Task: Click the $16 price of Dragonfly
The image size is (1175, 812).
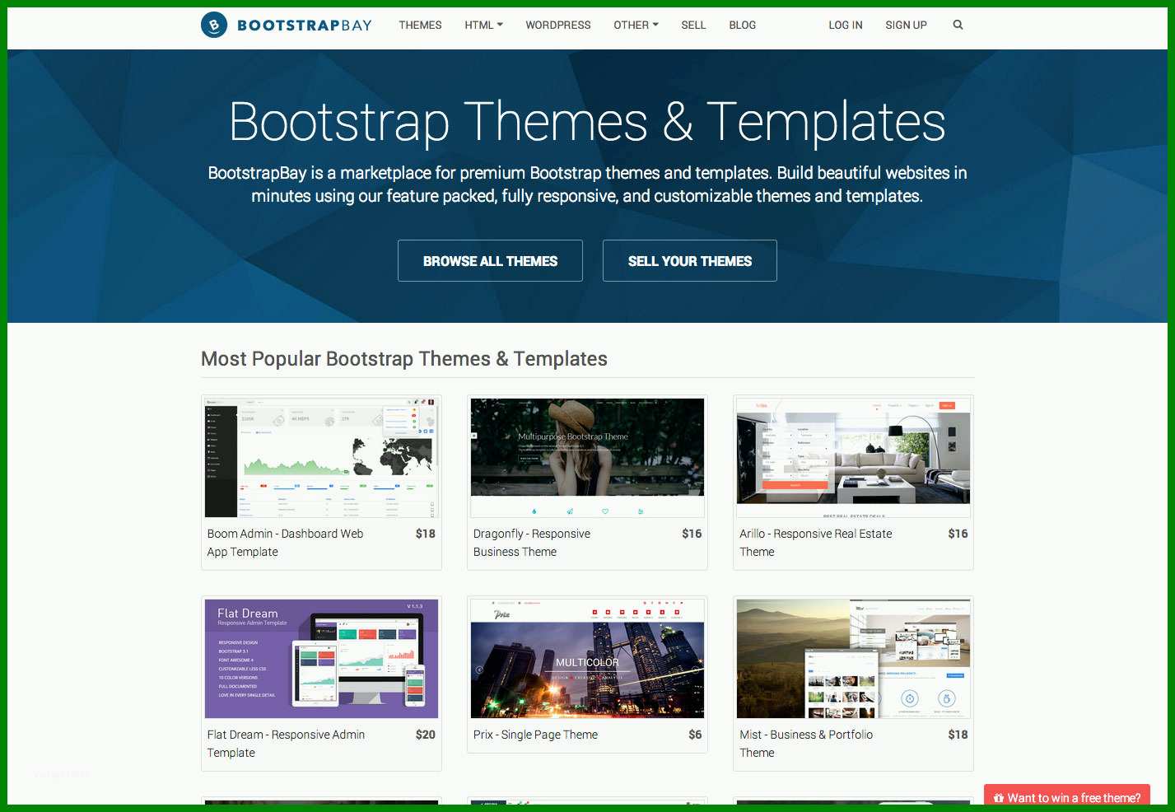Action: coord(692,534)
